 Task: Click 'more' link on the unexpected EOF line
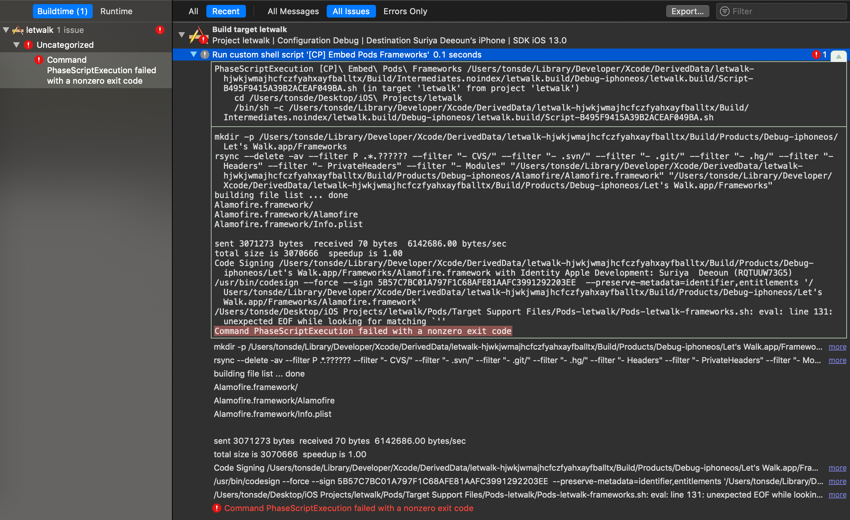point(837,495)
